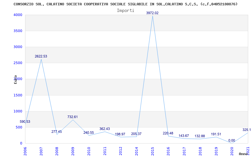Select the 277.45 data label
251x157 pixels.
pos(56,132)
